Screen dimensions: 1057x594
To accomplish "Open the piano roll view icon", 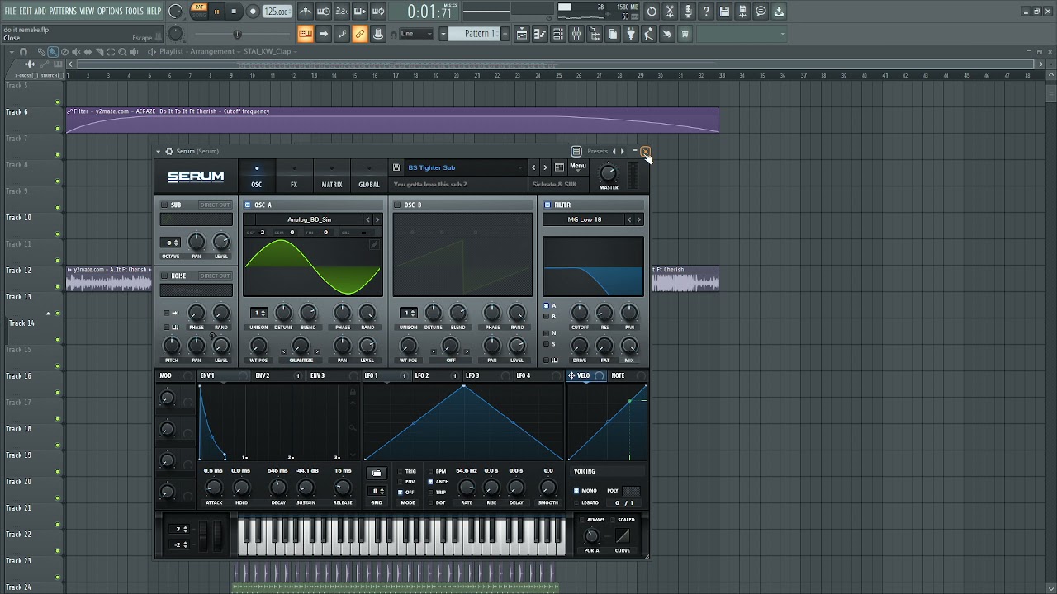I will 540,34.
